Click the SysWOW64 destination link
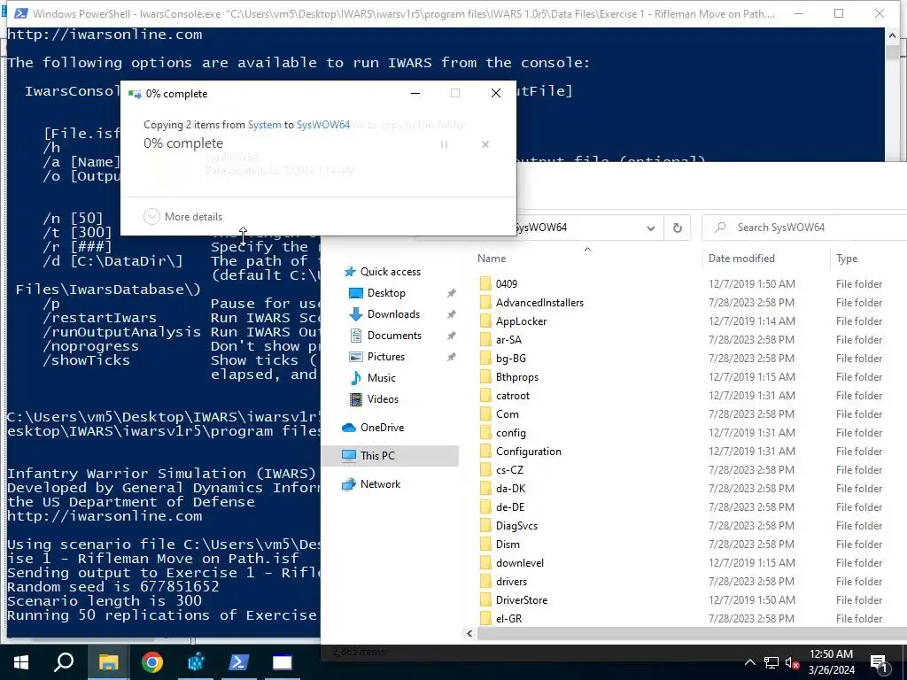 (x=322, y=125)
